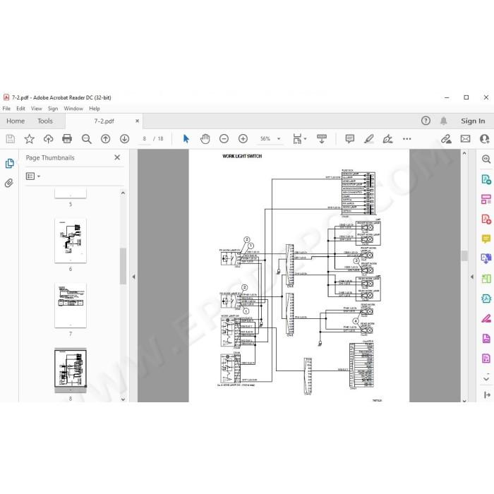Close the 7-2.pdf tab

tap(137, 121)
